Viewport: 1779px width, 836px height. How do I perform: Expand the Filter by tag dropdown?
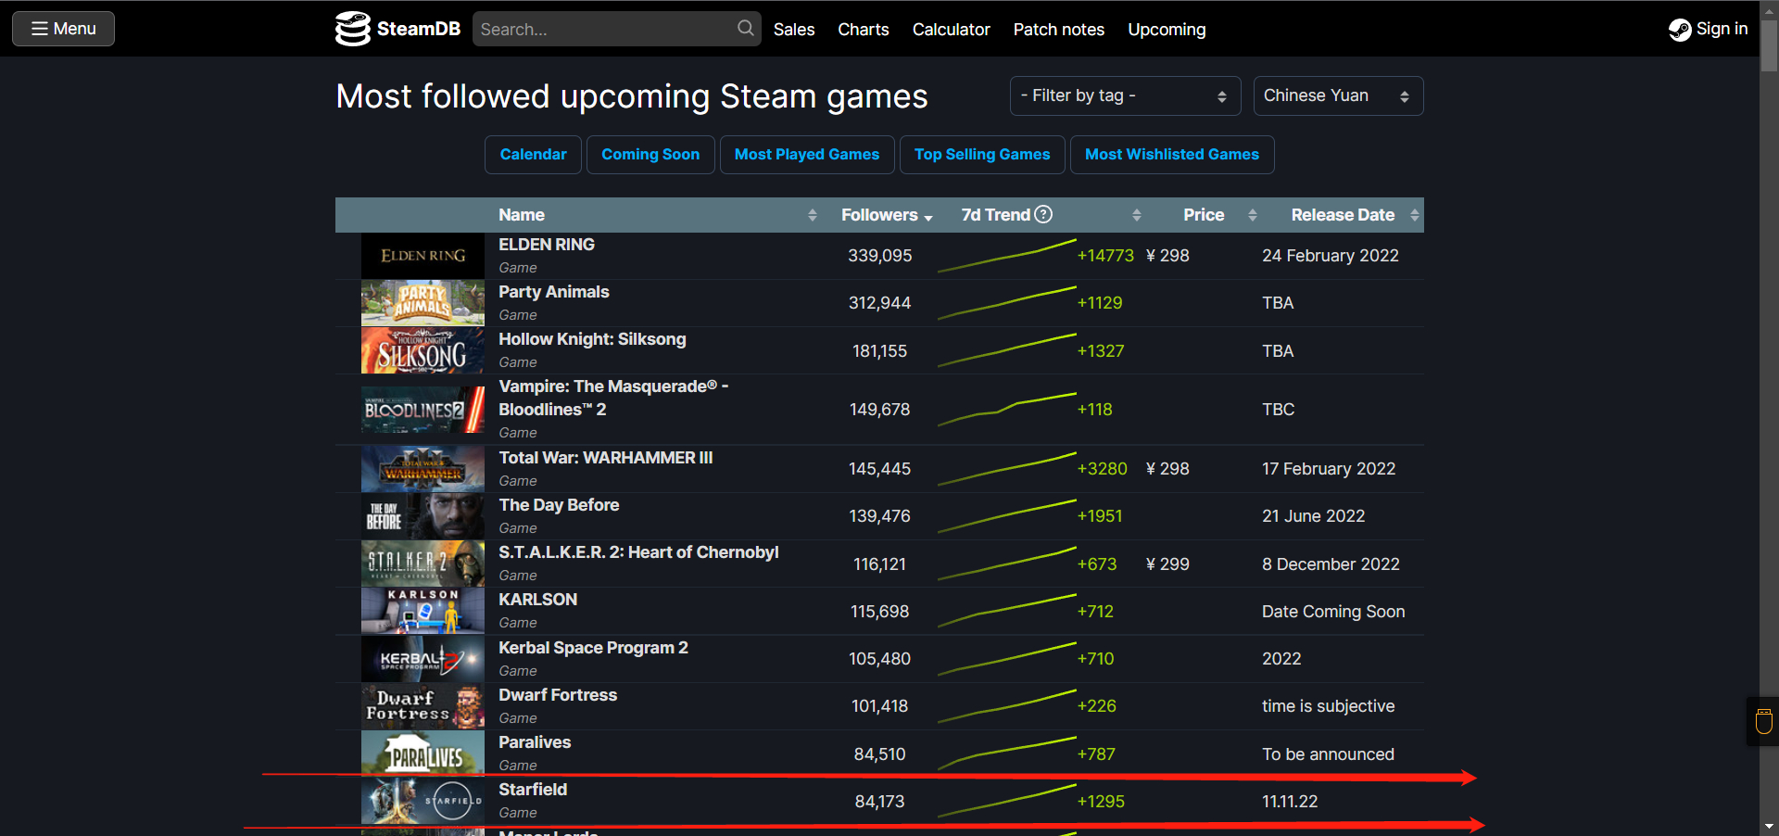1125,95
